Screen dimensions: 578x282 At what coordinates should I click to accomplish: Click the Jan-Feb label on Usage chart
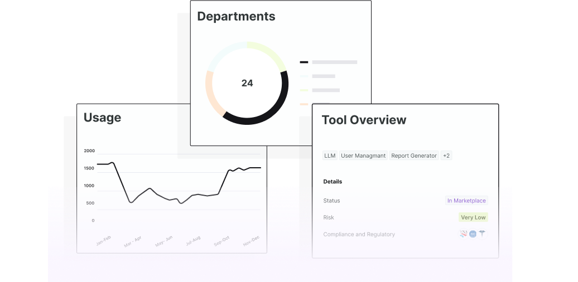(103, 241)
